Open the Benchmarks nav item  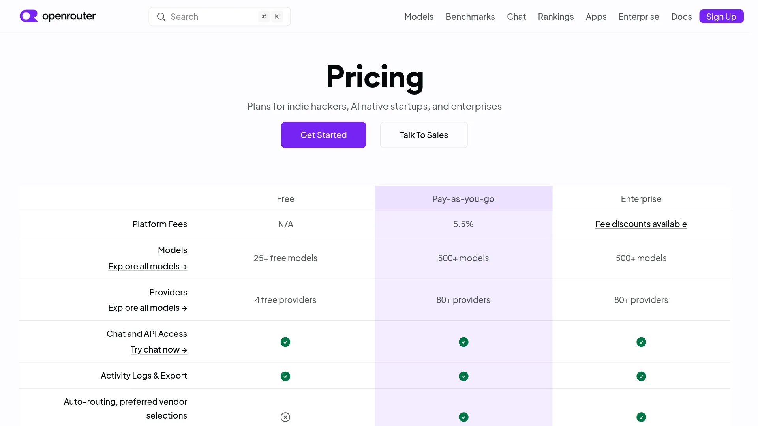click(x=470, y=17)
